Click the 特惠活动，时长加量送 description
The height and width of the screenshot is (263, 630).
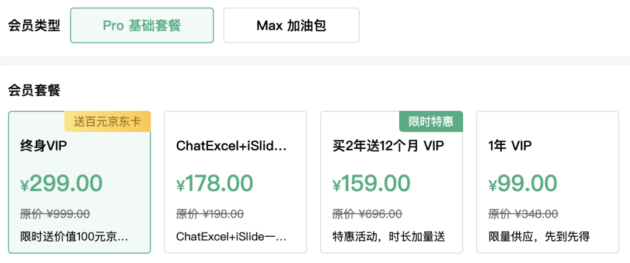388,237
